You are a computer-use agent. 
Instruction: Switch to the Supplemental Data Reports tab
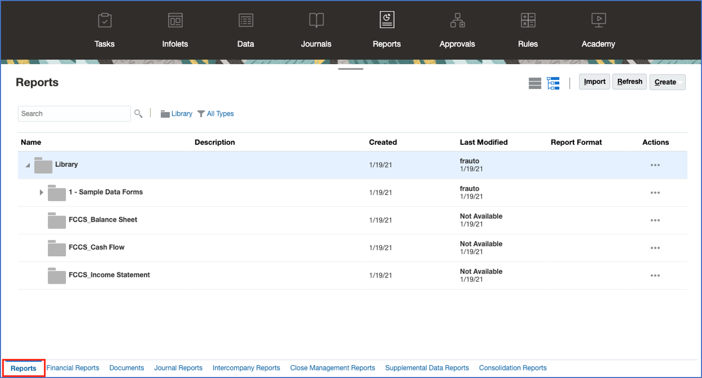tap(427, 368)
